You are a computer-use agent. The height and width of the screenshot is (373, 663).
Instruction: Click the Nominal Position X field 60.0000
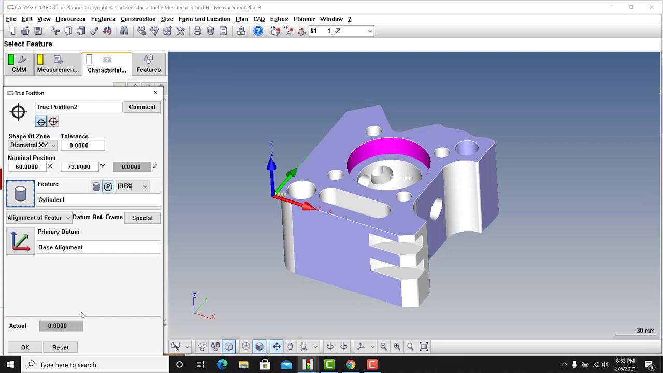pyautogui.click(x=27, y=167)
